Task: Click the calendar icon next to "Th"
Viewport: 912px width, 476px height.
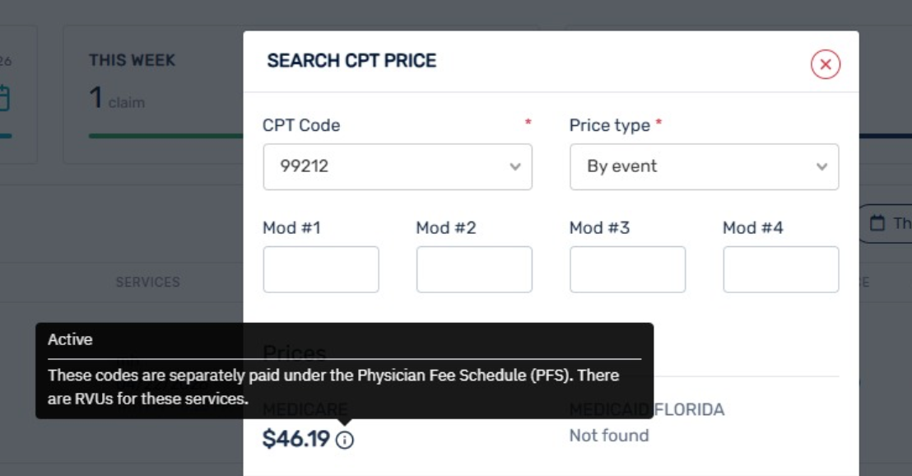Action: point(877,223)
